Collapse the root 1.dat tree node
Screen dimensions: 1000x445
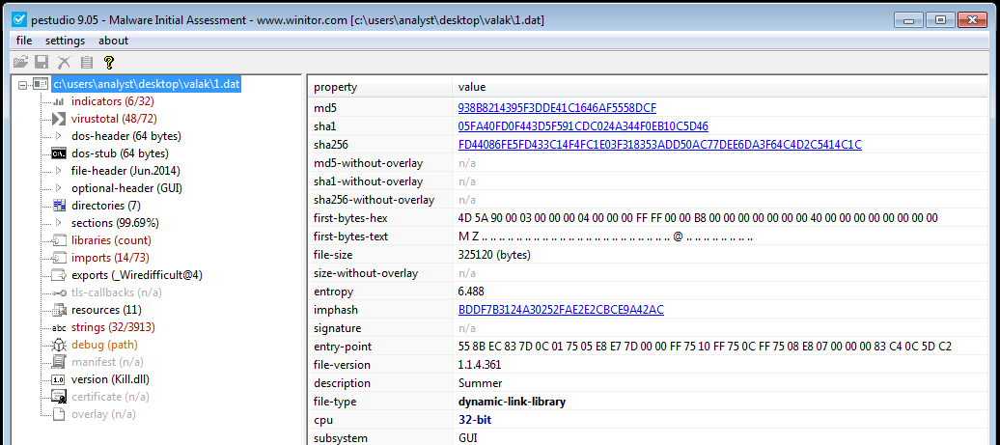(x=23, y=84)
